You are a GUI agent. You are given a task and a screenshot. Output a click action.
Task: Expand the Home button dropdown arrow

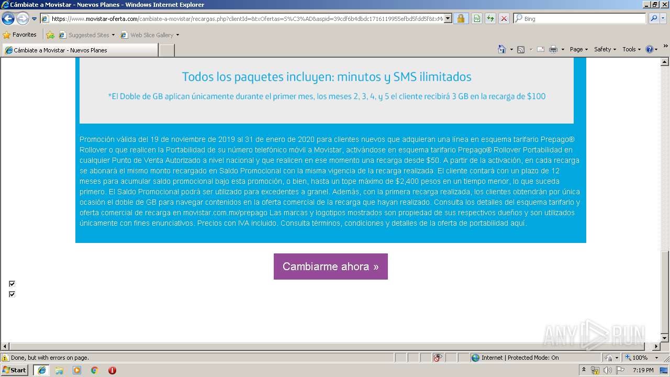pyautogui.click(x=510, y=49)
